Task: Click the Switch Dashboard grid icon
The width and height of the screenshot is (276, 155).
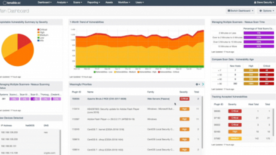Action: pos(229,11)
